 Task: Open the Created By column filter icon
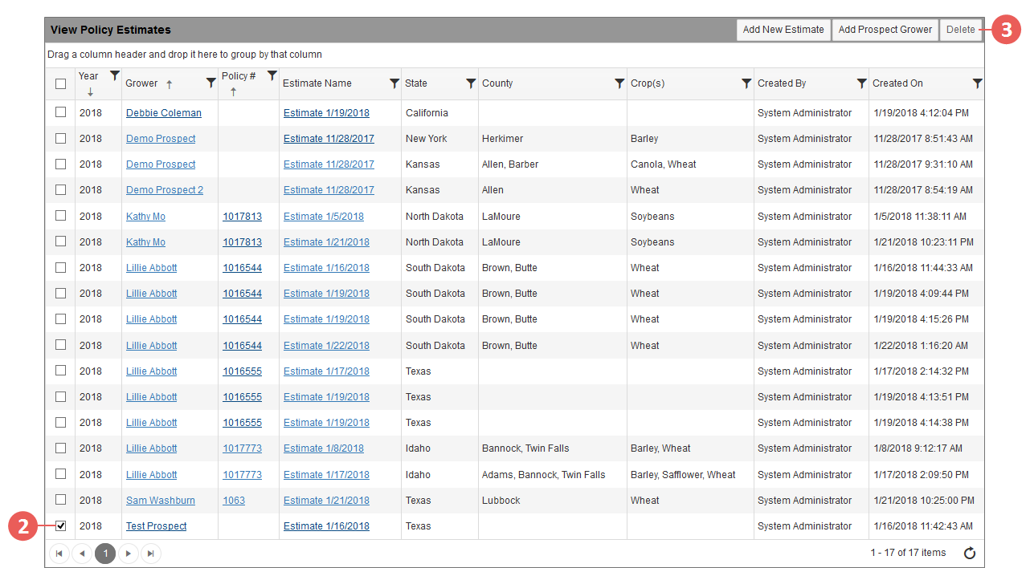tap(862, 83)
